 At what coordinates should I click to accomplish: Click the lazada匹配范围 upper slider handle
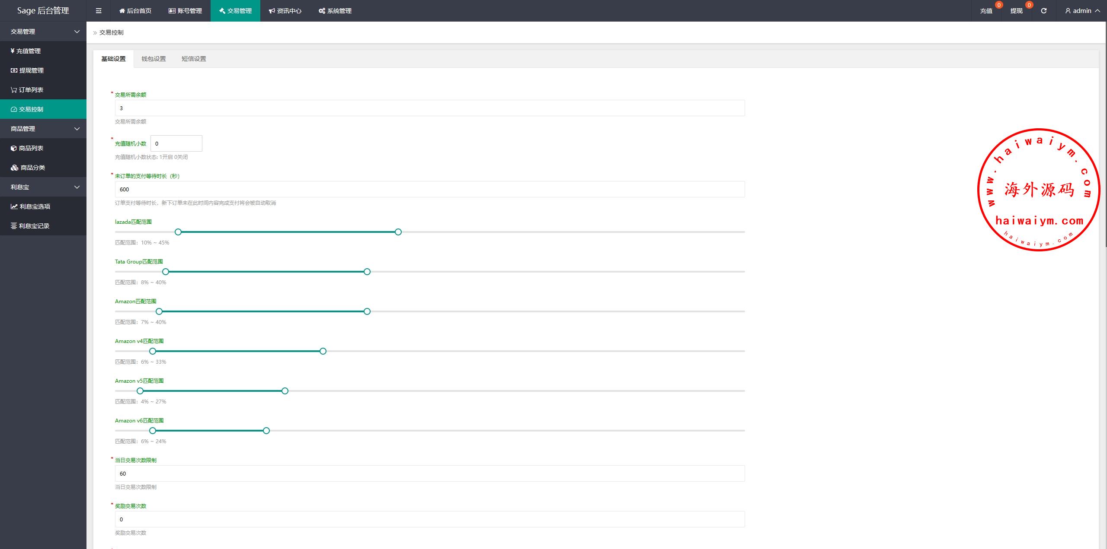[398, 232]
